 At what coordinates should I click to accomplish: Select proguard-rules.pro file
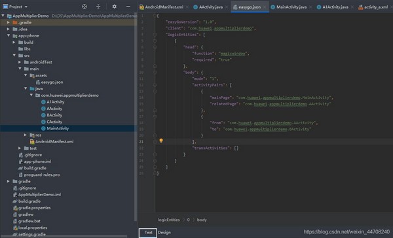click(42, 175)
